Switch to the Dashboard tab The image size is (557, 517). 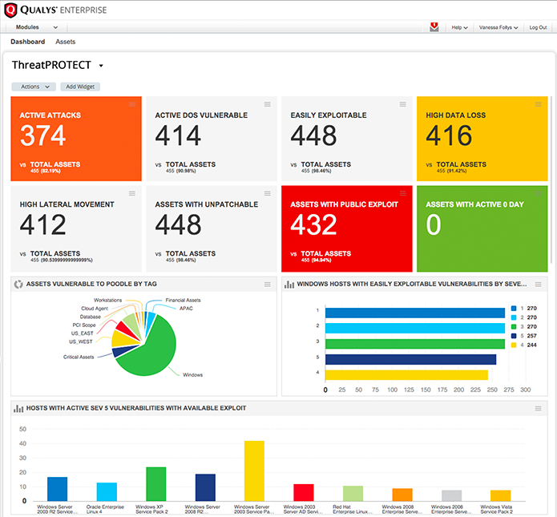pyautogui.click(x=28, y=42)
